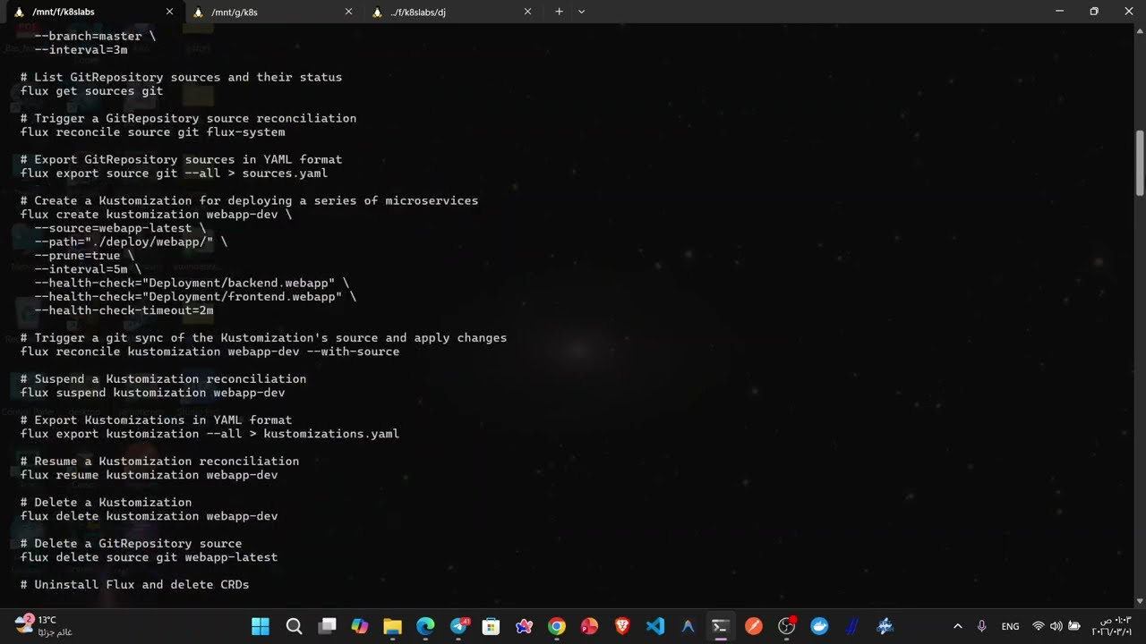Image resolution: width=1146 pixels, height=644 pixels.
Task: Click the scrollbar down arrow
Action: (x=1140, y=601)
